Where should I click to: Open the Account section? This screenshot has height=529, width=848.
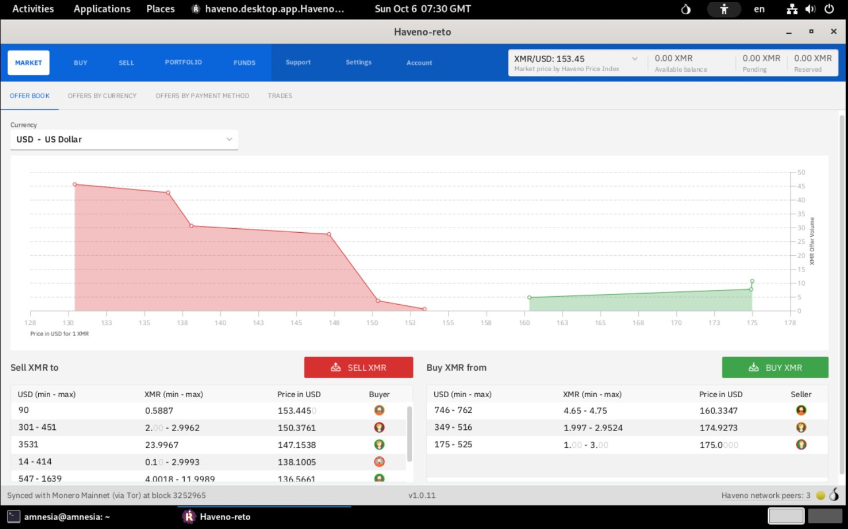pos(419,63)
